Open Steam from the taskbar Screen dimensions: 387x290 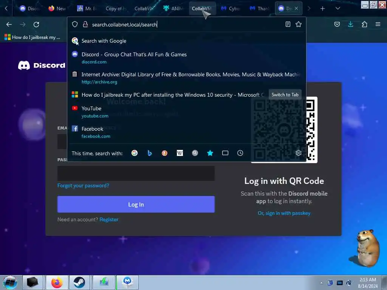(x=79, y=282)
